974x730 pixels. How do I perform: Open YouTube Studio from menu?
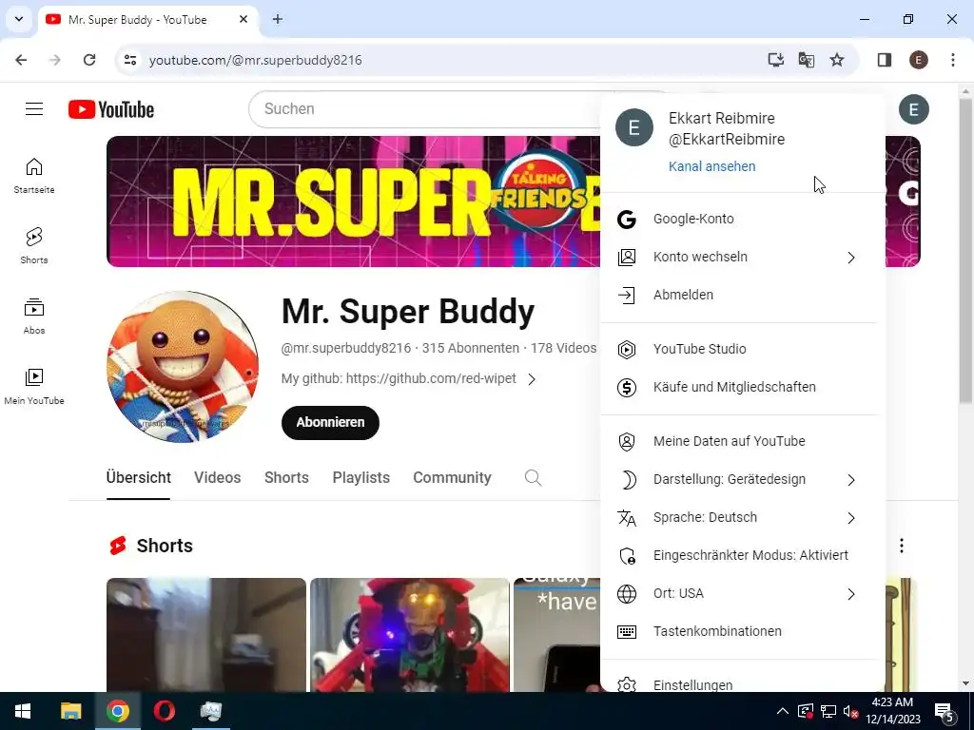pos(742,349)
